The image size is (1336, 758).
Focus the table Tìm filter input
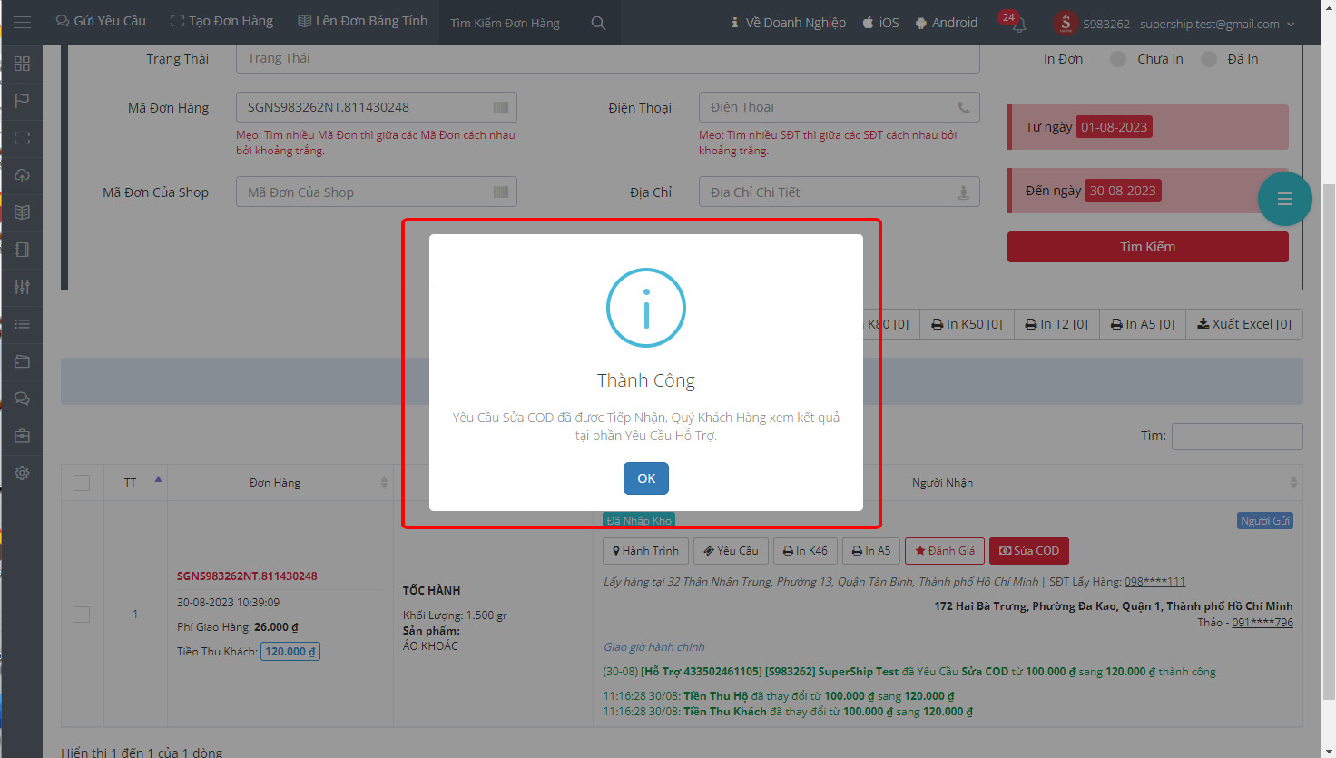click(x=1237, y=436)
